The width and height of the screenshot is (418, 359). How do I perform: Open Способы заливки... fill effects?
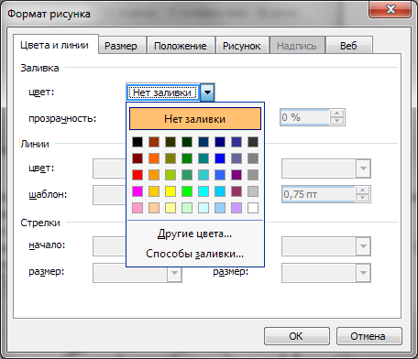[x=195, y=254]
